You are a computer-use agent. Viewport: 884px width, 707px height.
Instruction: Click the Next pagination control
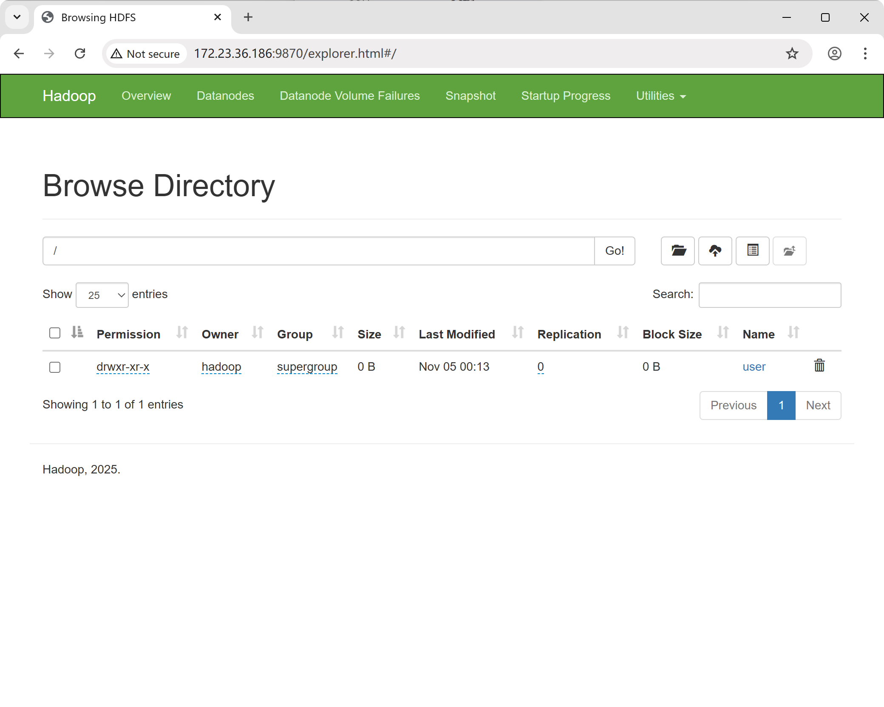818,405
